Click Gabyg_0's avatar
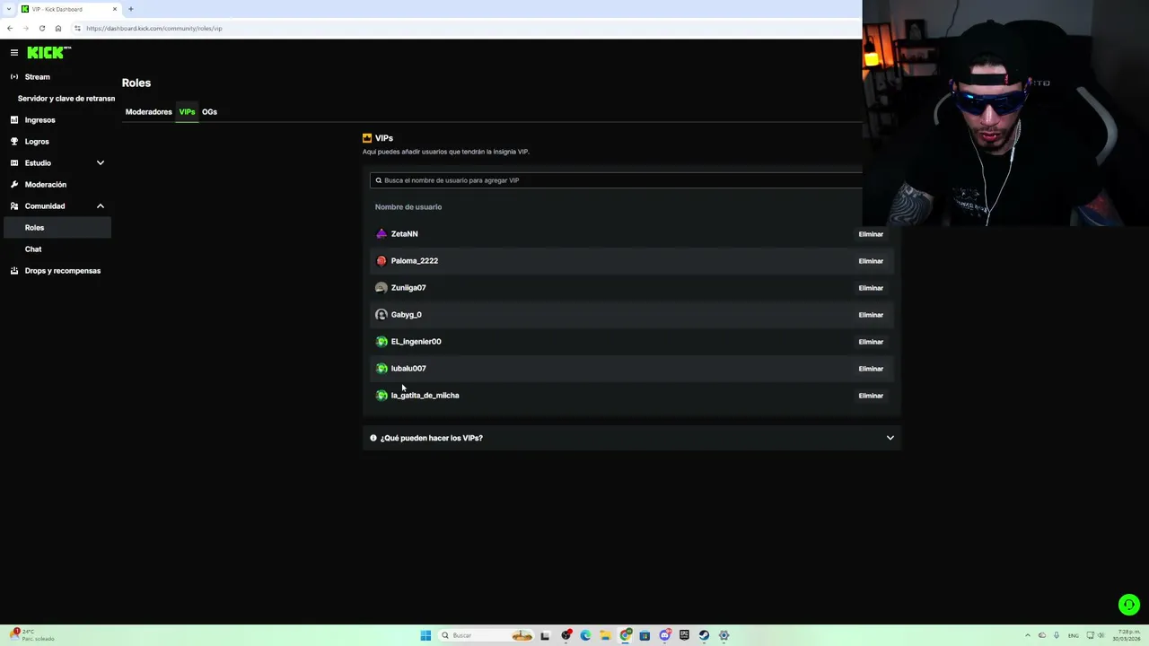The image size is (1149, 646). point(382,315)
